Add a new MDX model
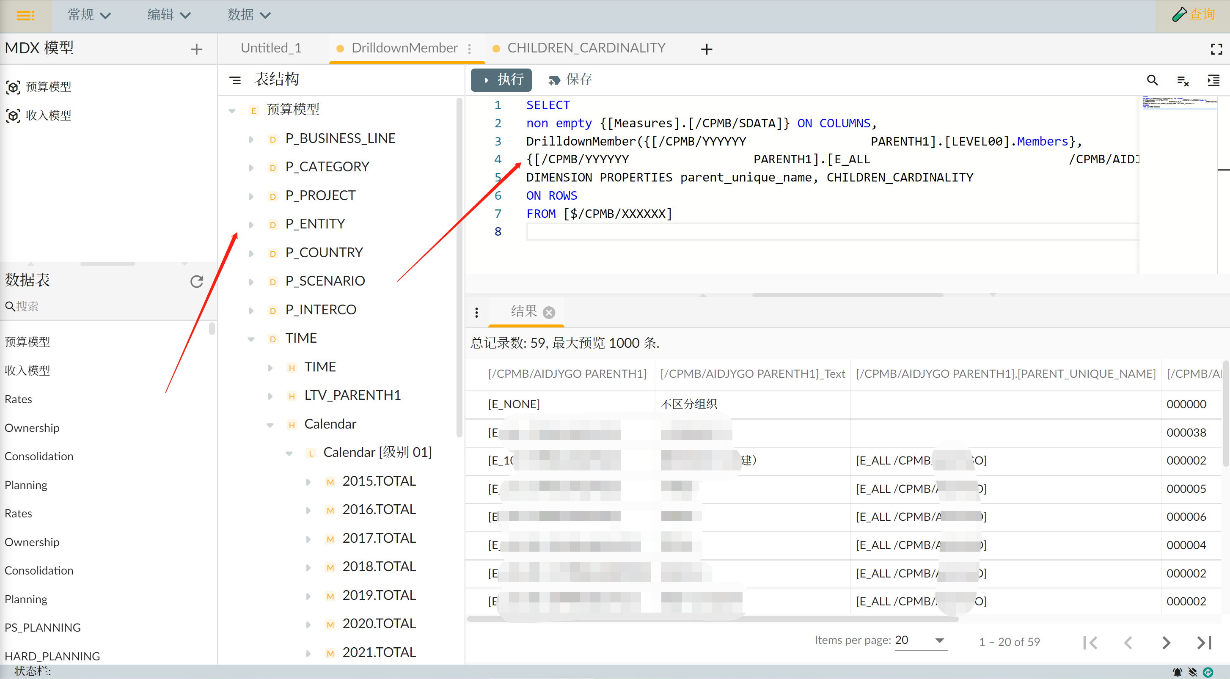This screenshot has width=1230, height=679. point(196,49)
